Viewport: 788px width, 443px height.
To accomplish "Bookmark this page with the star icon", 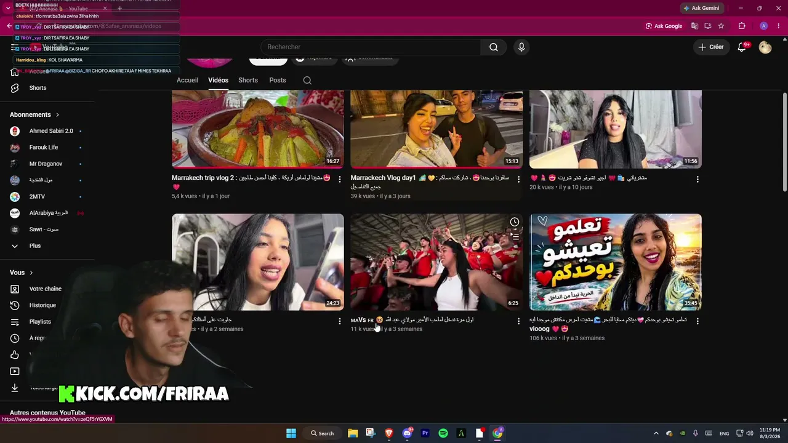I will tap(721, 26).
